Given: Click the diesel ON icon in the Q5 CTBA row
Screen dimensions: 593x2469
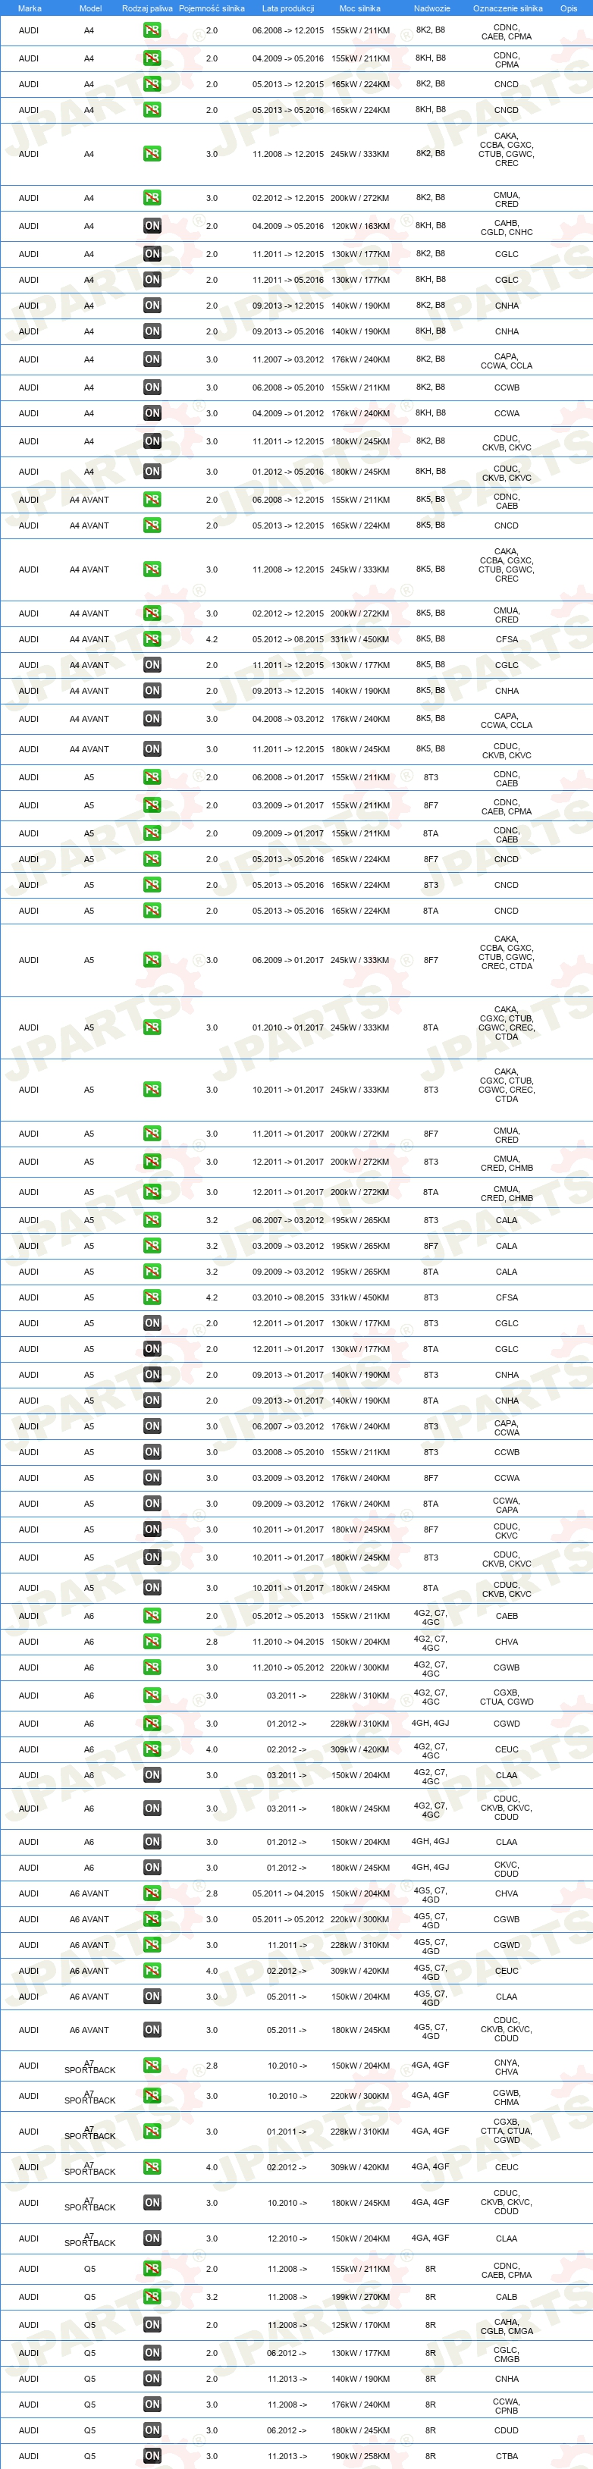Looking at the screenshot, I should click(152, 2455).
